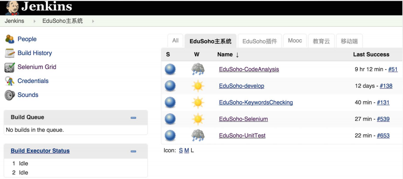The image size is (403, 179).
Task: Click blue status ball for EduSoho-UnitTest
Action: click(170, 136)
